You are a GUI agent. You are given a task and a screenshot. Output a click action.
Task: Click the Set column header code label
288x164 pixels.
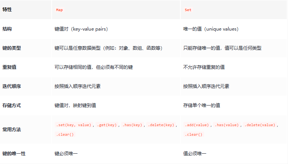point(188,10)
